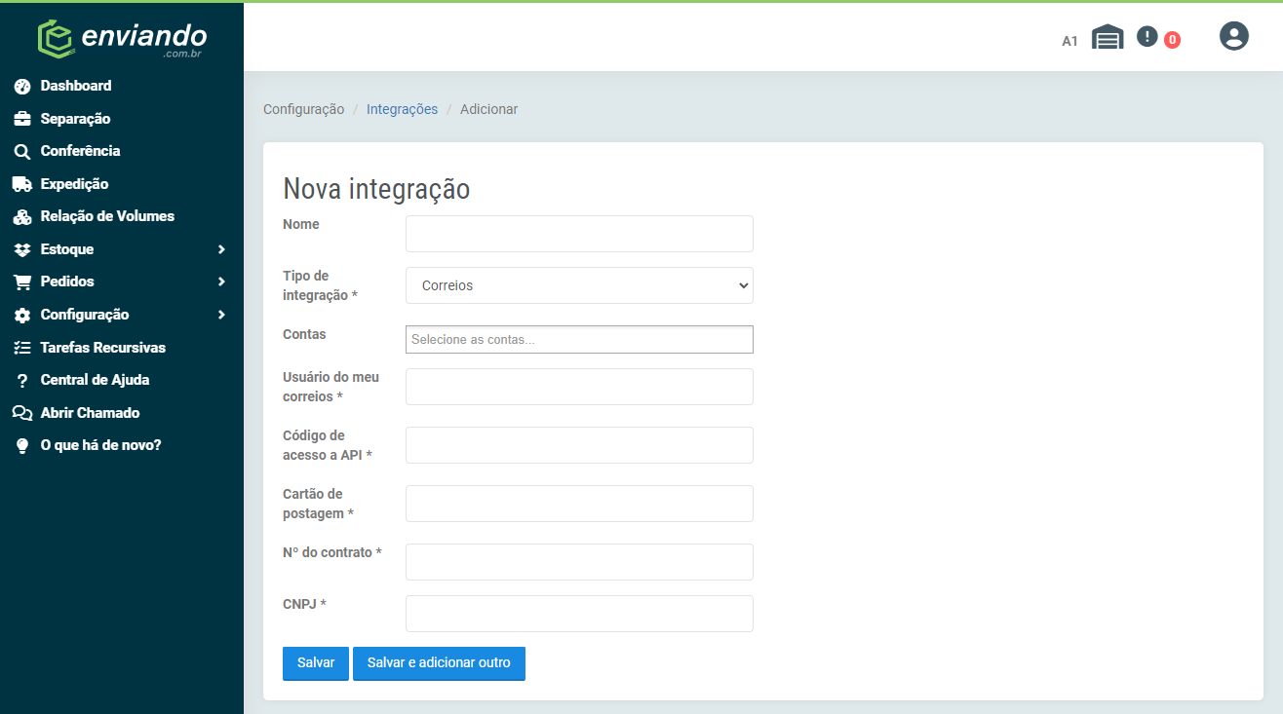This screenshot has width=1283, height=714.
Task: Click Integrações breadcrumb link
Action: [402, 109]
